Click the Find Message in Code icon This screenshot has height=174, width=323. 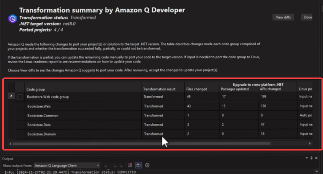pyautogui.click(x=106, y=165)
